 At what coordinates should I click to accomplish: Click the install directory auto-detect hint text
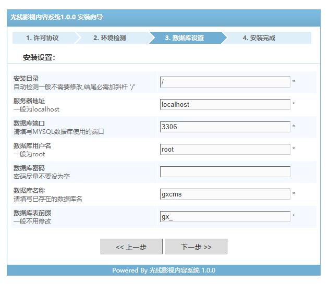click(x=74, y=87)
